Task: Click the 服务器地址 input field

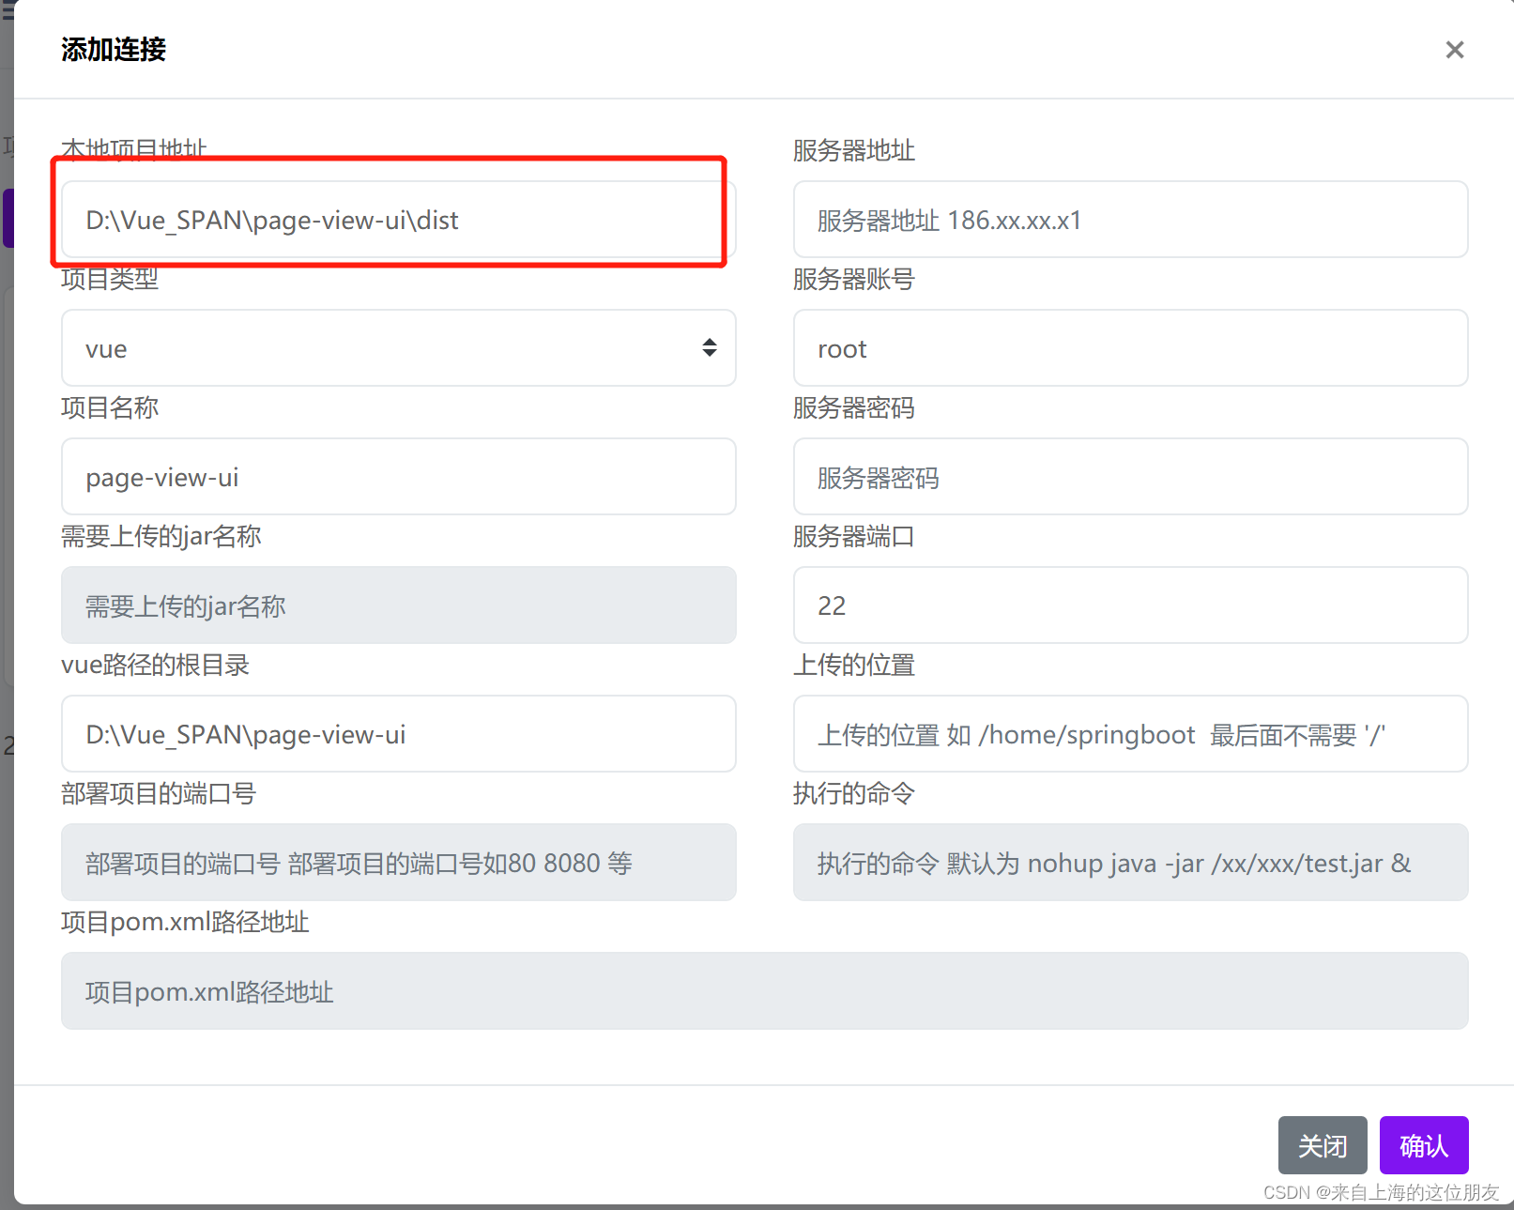Action: click(x=1130, y=220)
